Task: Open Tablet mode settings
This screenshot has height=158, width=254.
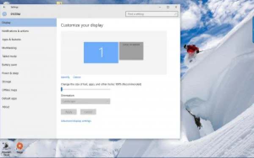Action: pos(28,56)
